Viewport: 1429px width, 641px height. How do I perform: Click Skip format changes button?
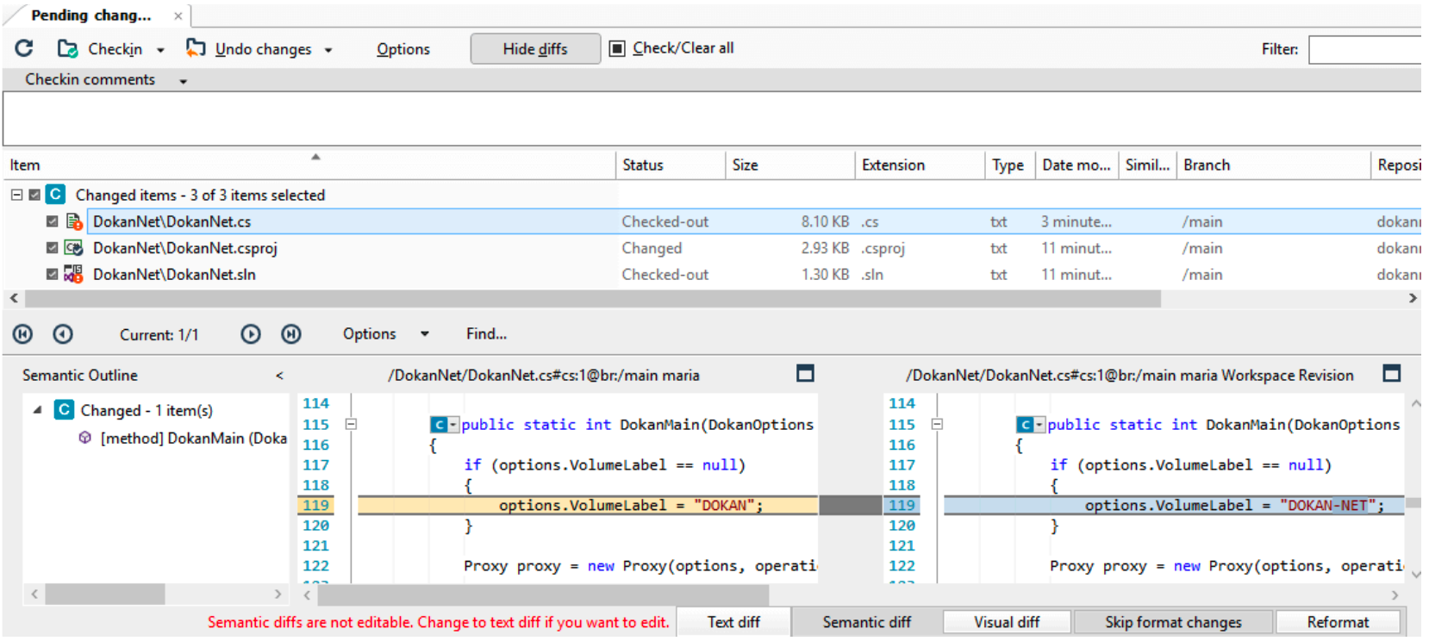click(1173, 622)
